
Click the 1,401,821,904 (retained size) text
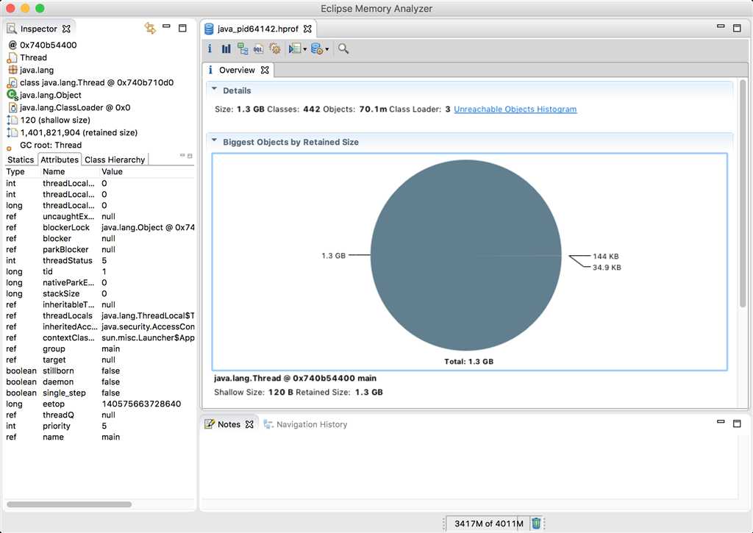pos(79,132)
